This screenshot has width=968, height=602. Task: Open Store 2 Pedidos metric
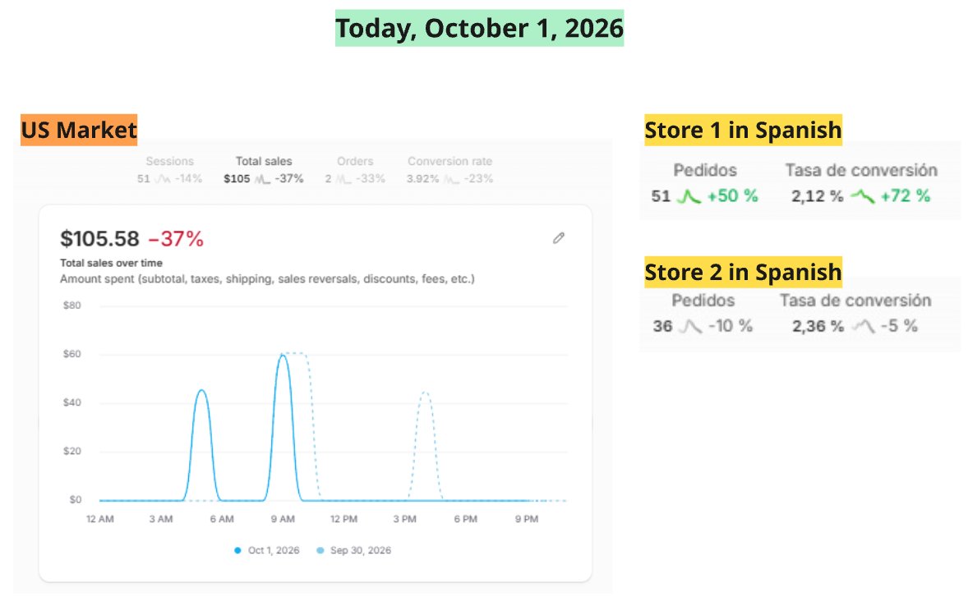point(703,314)
